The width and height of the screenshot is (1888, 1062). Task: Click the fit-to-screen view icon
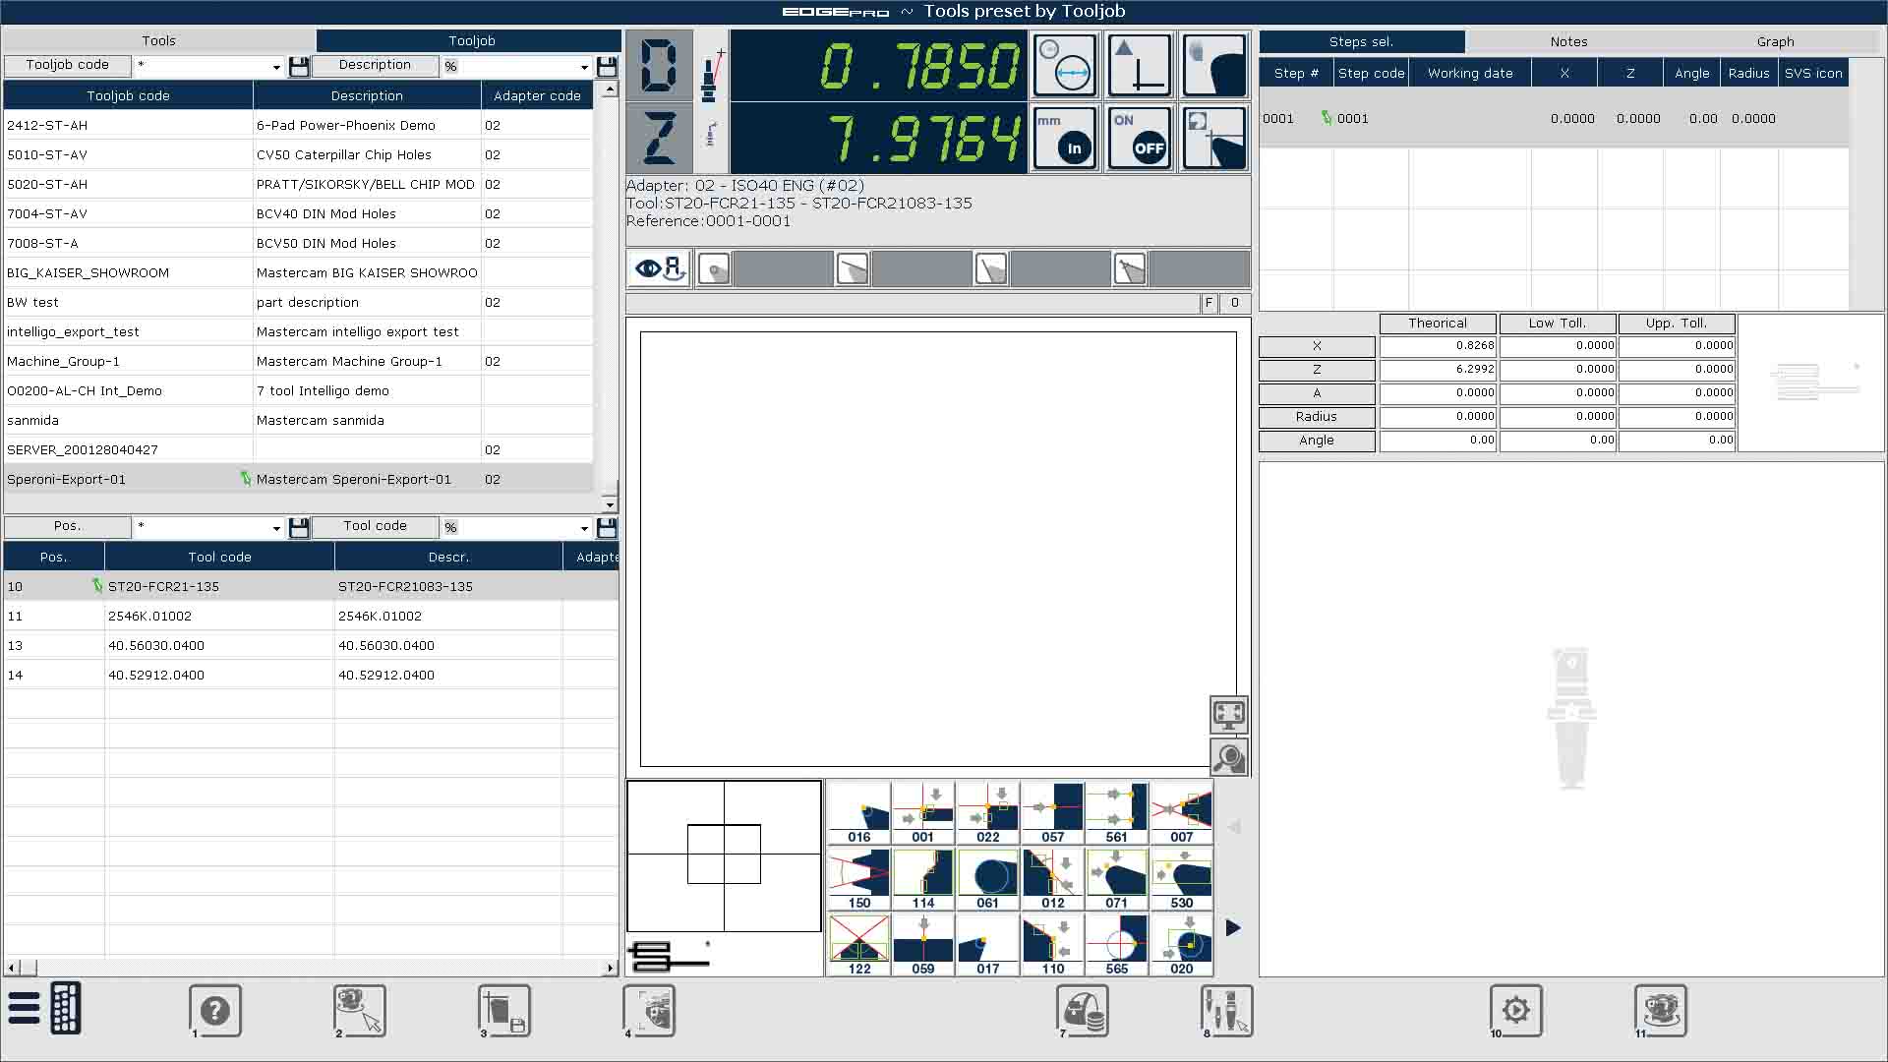point(1228,714)
